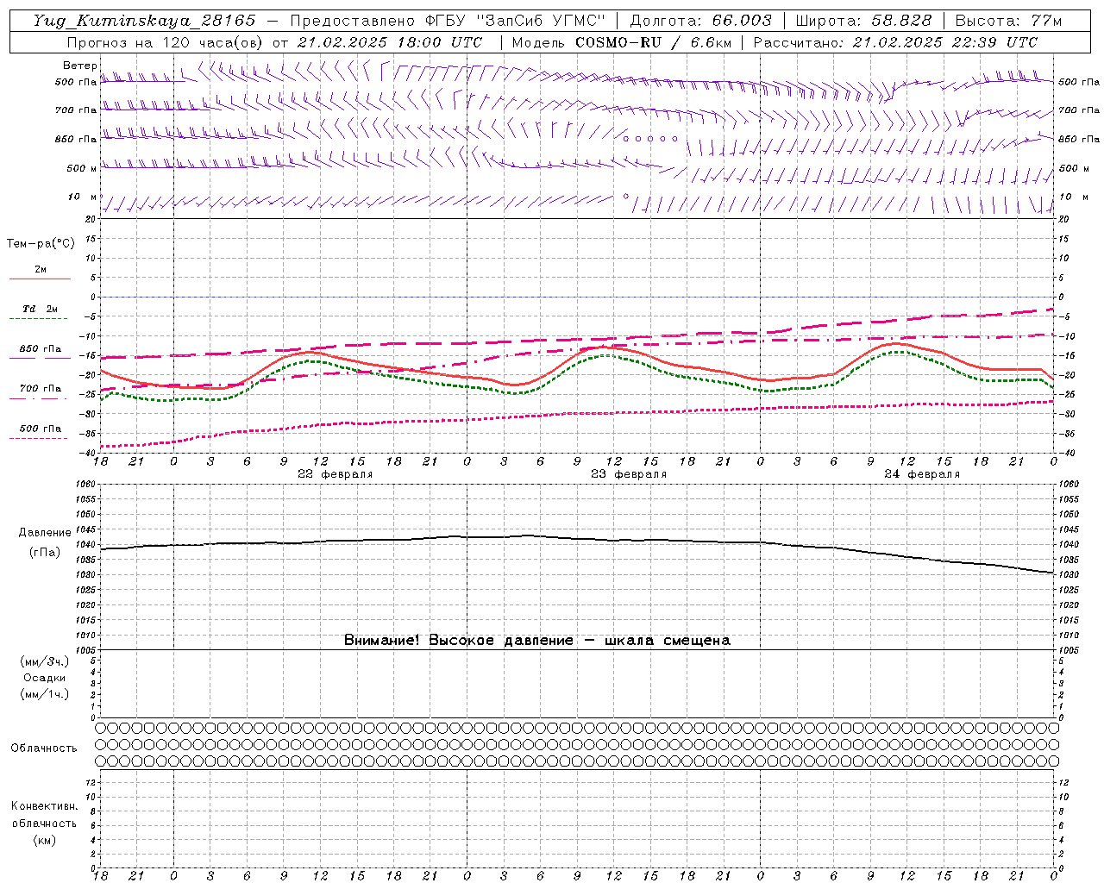Click the '500 гПа' temperature legend entry
This screenshot has width=1104, height=883.
click(41, 429)
